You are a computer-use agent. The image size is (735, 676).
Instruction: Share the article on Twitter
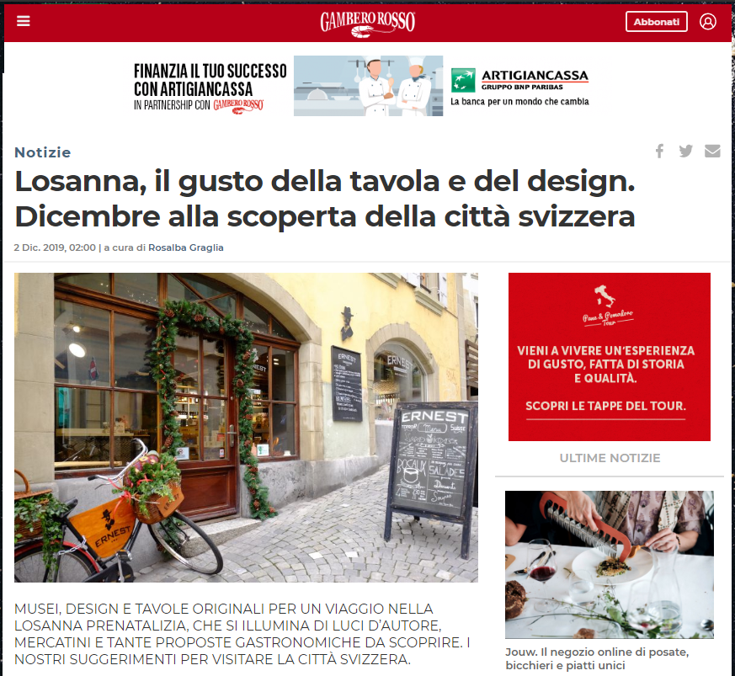pyautogui.click(x=686, y=151)
